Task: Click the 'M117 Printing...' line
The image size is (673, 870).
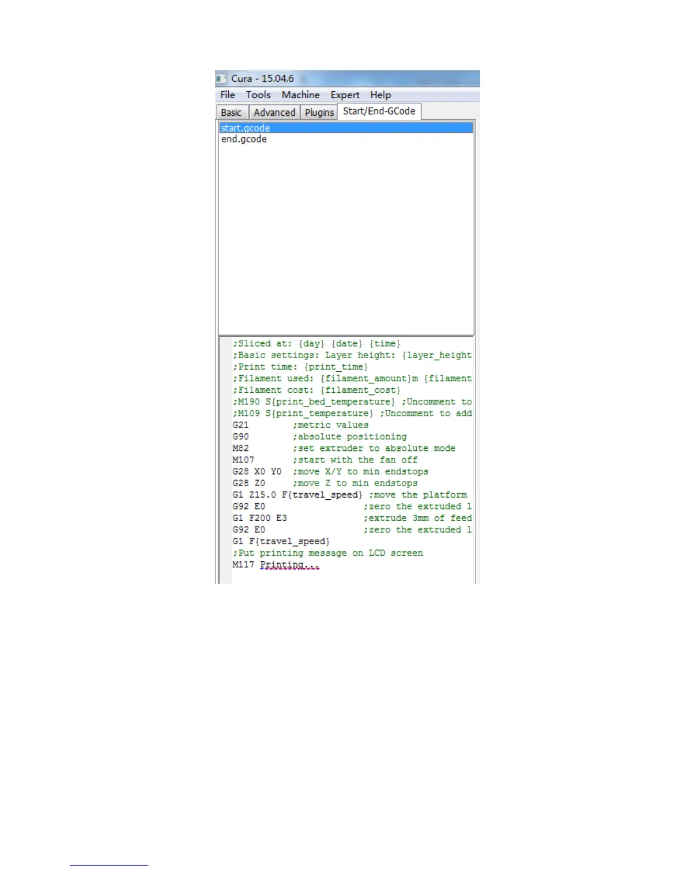Action: click(x=276, y=565)
